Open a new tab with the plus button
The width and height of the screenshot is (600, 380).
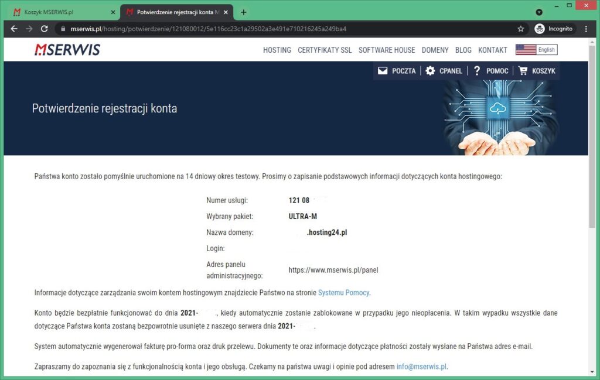coord(243,11)
